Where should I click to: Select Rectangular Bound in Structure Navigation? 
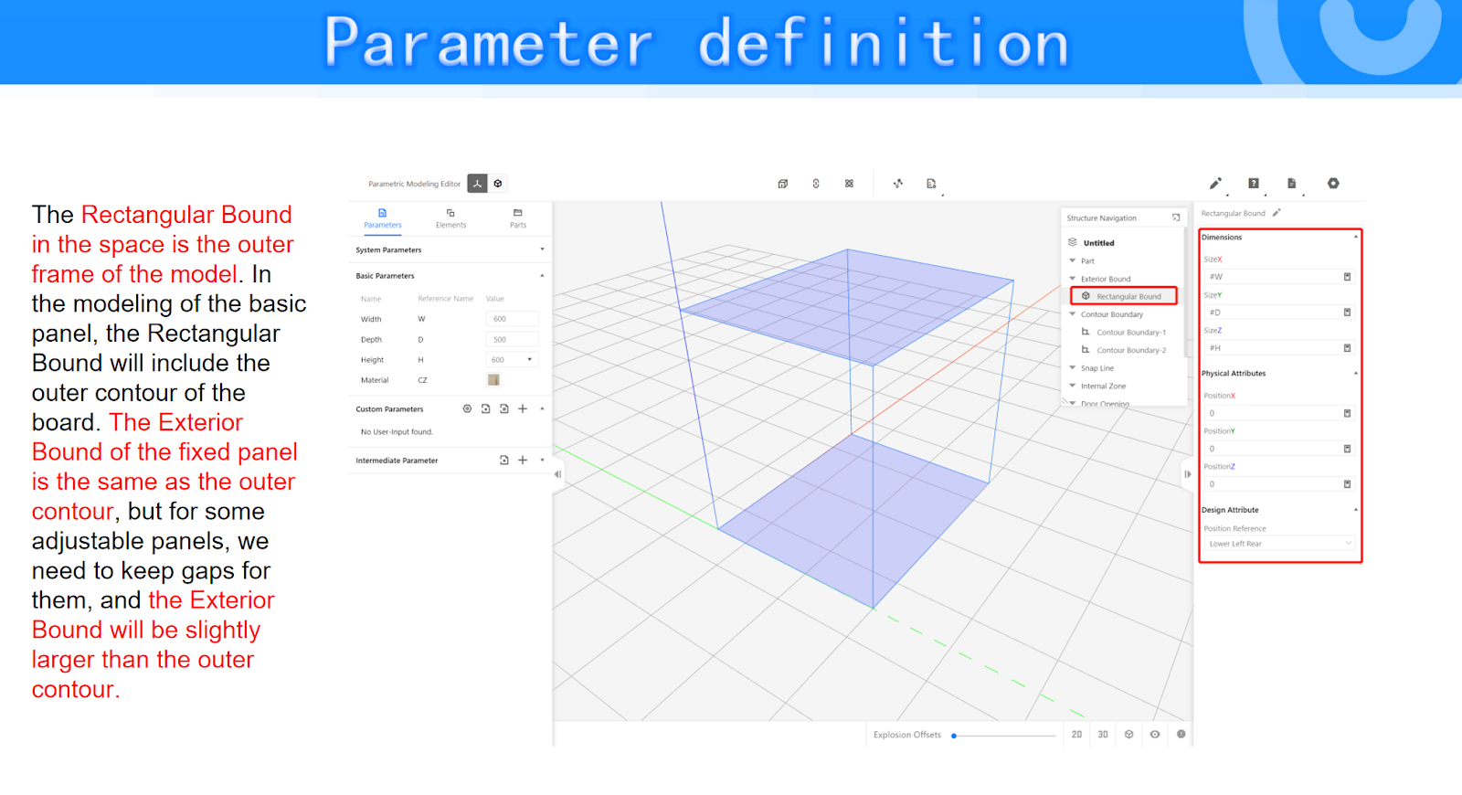1128,296
